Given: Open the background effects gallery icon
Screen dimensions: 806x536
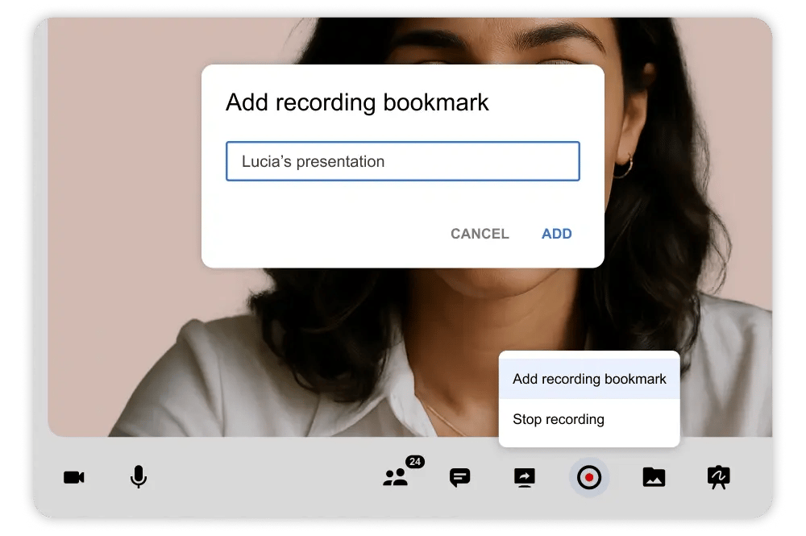Looking at the screenshot, I should 653,477.
